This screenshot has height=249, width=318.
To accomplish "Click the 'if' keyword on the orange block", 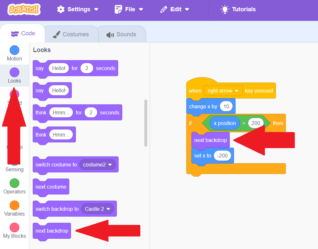I will (190, 123).
